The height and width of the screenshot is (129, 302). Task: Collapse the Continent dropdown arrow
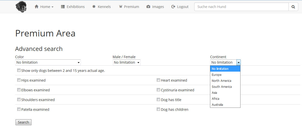[238, 62]
